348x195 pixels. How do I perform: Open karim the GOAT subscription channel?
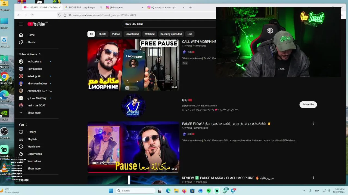click(x=36, y=105)
